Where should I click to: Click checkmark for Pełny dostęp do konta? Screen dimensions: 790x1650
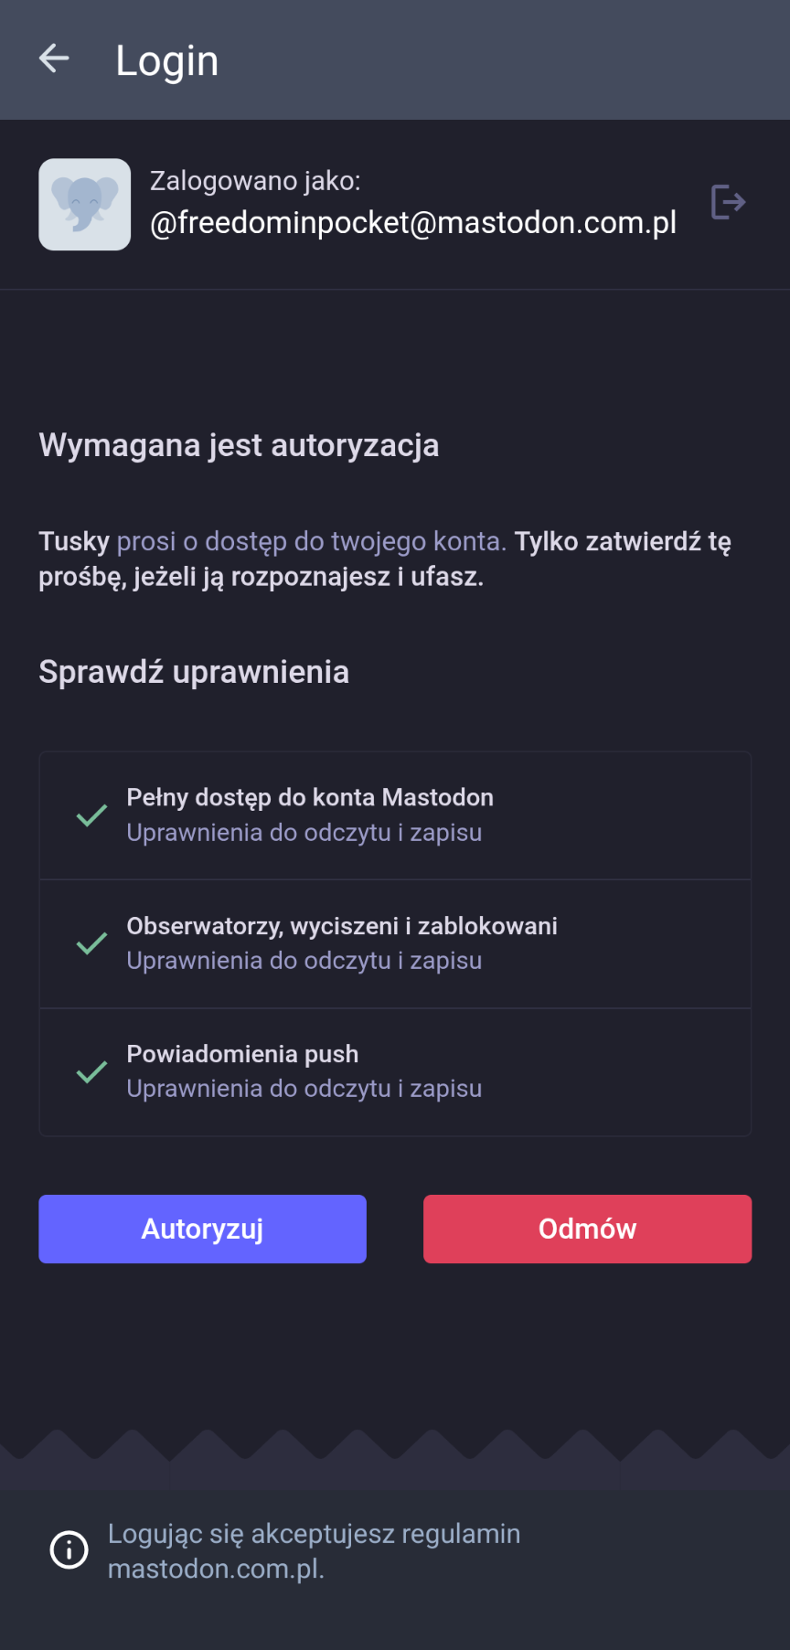point(91,815)
